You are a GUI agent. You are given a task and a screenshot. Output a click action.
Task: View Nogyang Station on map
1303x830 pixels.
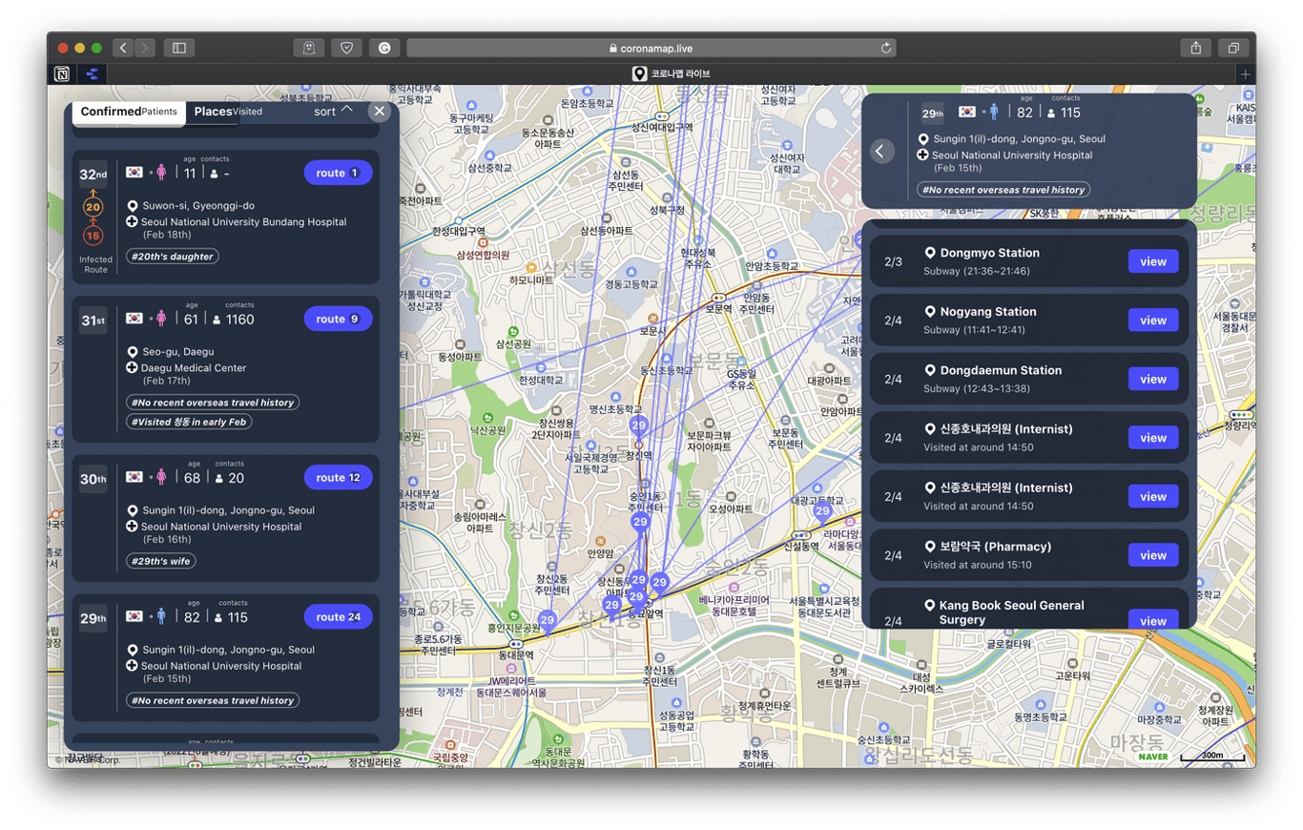coord(1153,321)
